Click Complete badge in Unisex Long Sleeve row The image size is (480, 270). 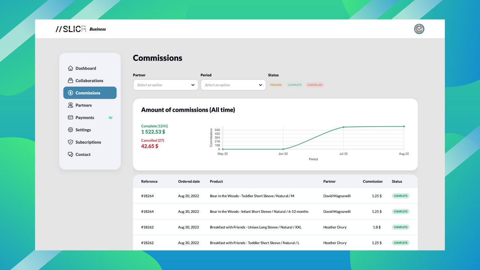pos(400,227)
